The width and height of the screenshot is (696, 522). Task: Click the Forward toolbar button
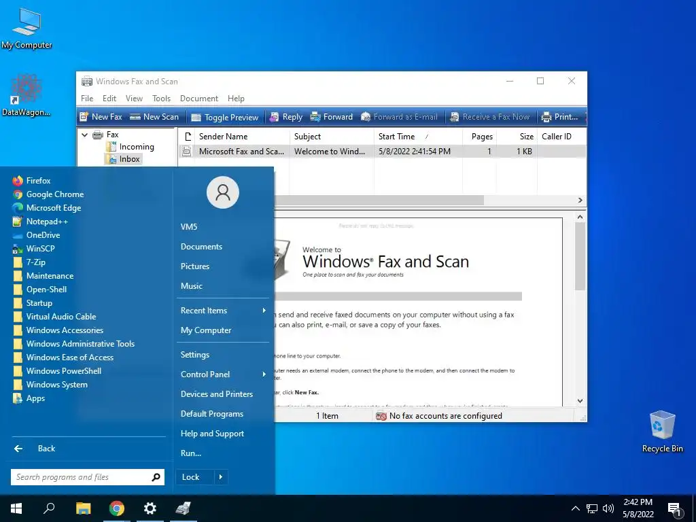click(x=331, y=117)
